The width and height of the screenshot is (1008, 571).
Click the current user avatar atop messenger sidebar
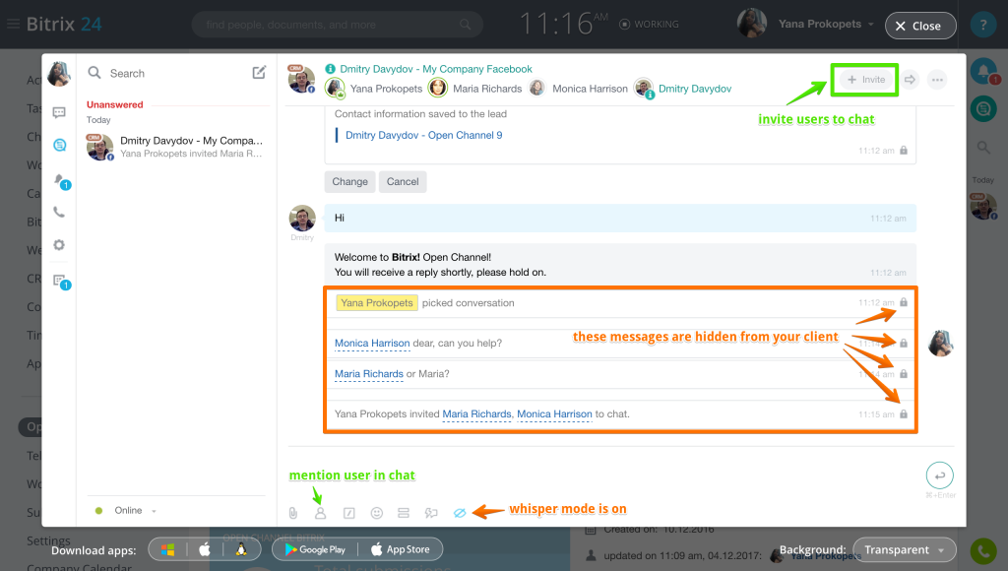point(59,73)
